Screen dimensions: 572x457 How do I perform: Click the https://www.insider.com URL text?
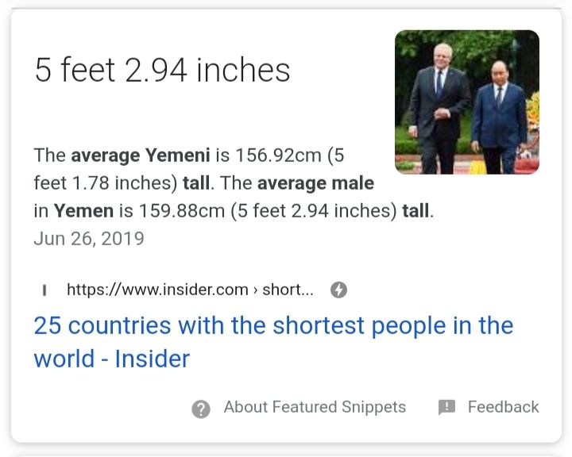157,290
